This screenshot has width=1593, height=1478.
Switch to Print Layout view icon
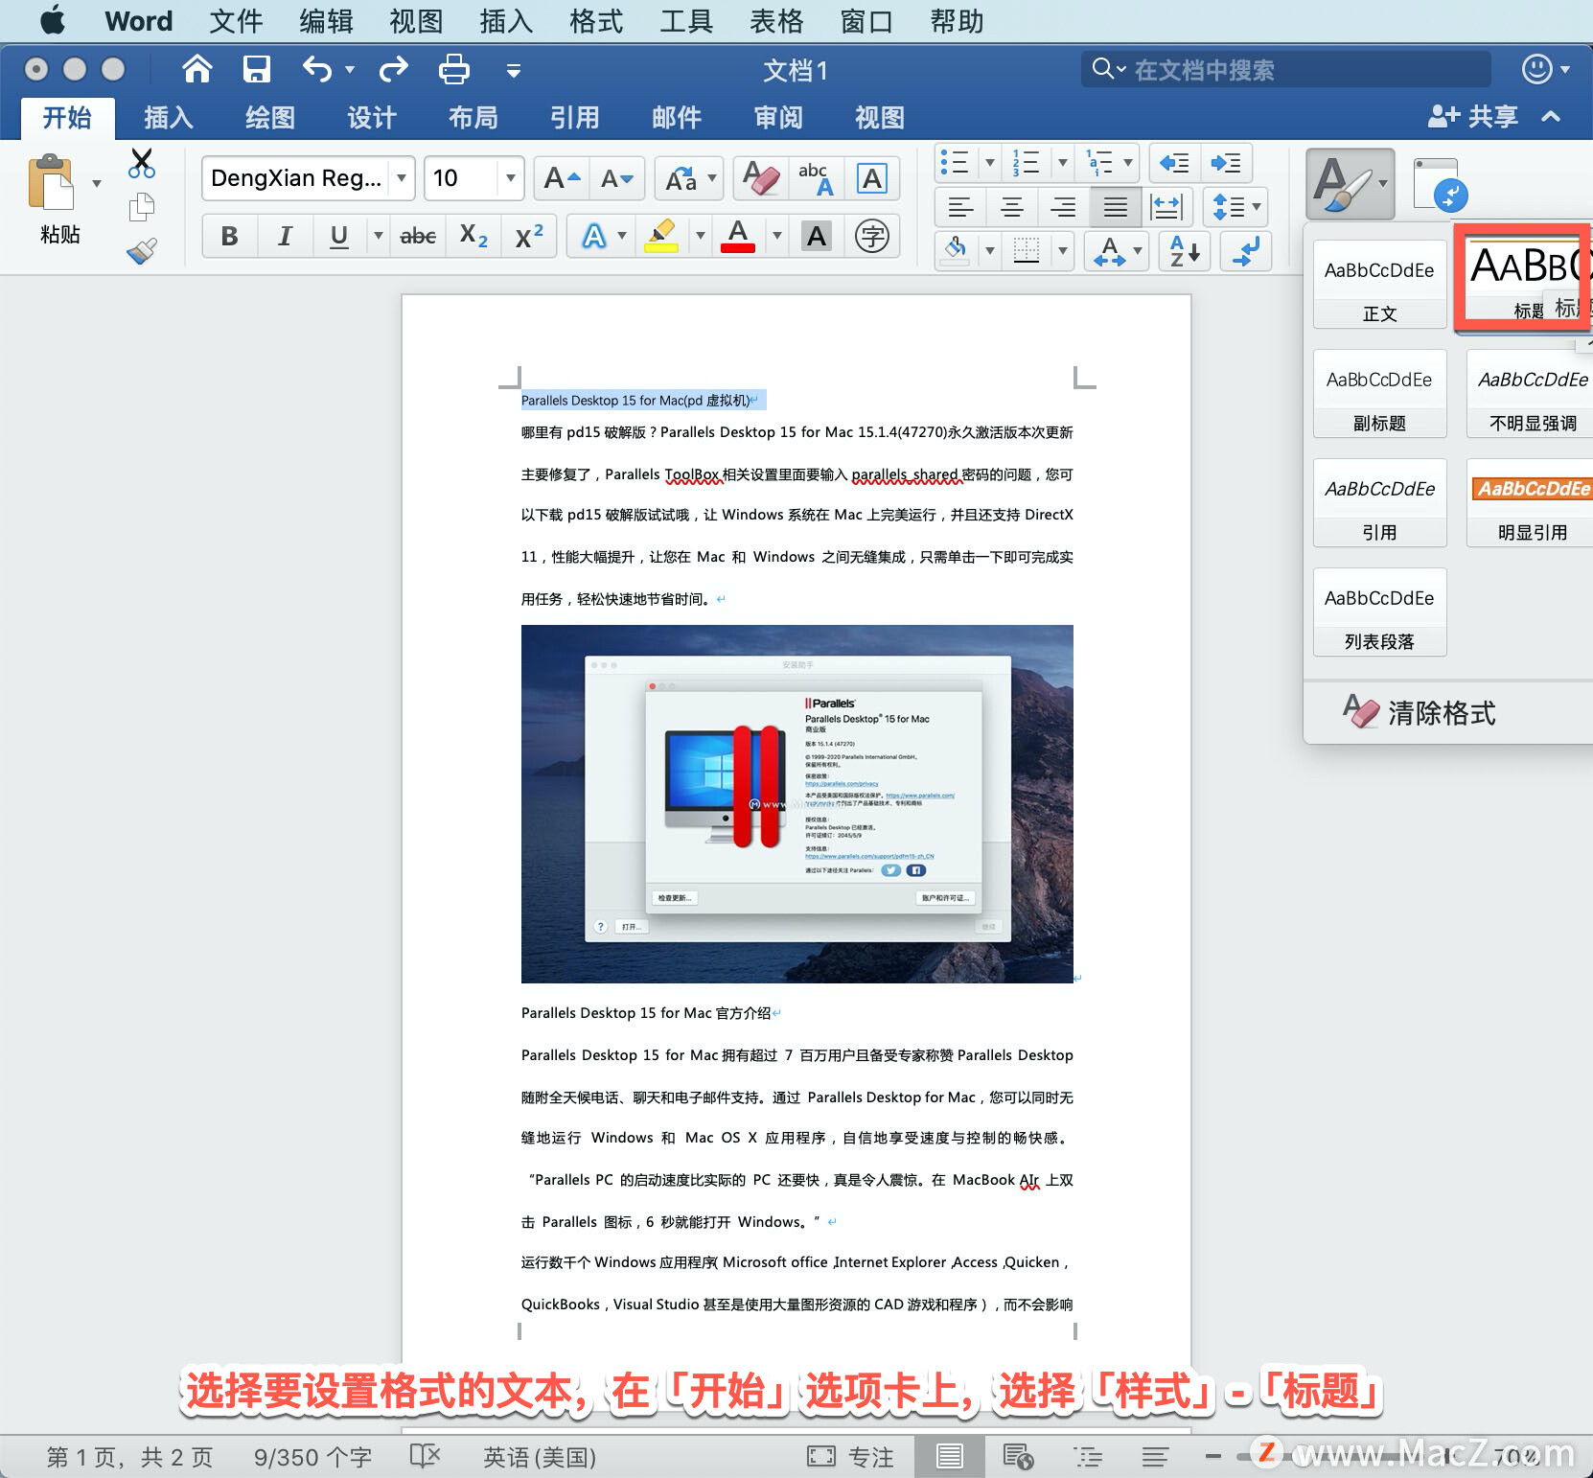point(950,1456)
